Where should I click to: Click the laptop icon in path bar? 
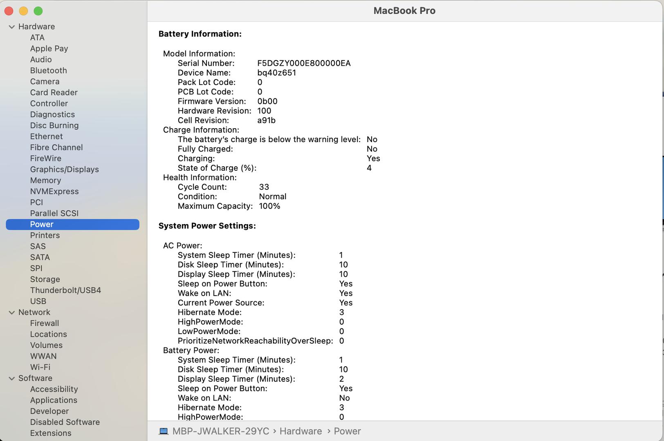point(164,431)
